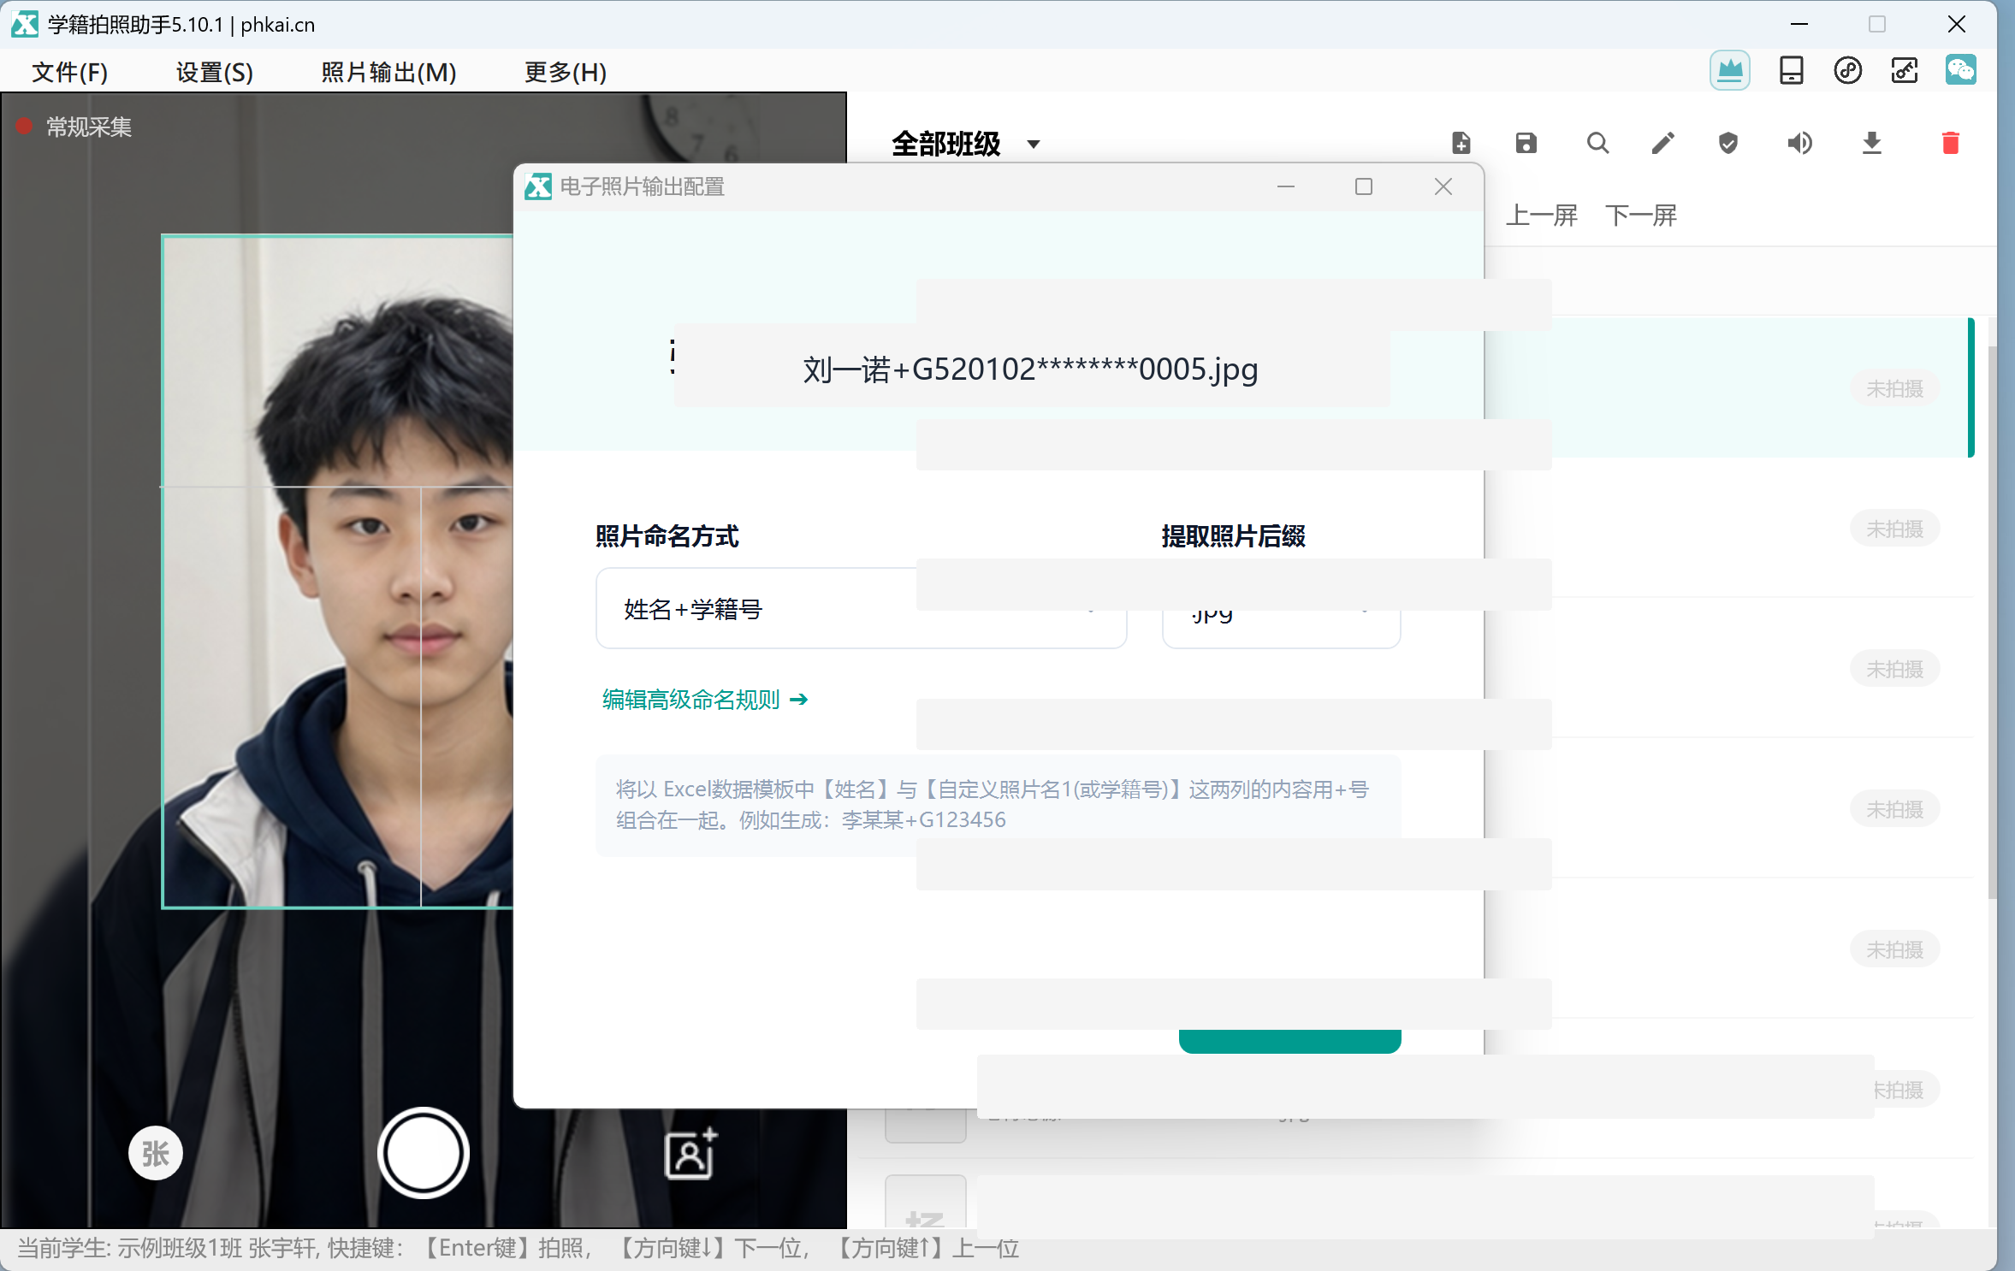
Task: Open student search magnifier icon
Action: click(x=1597, y=143)
